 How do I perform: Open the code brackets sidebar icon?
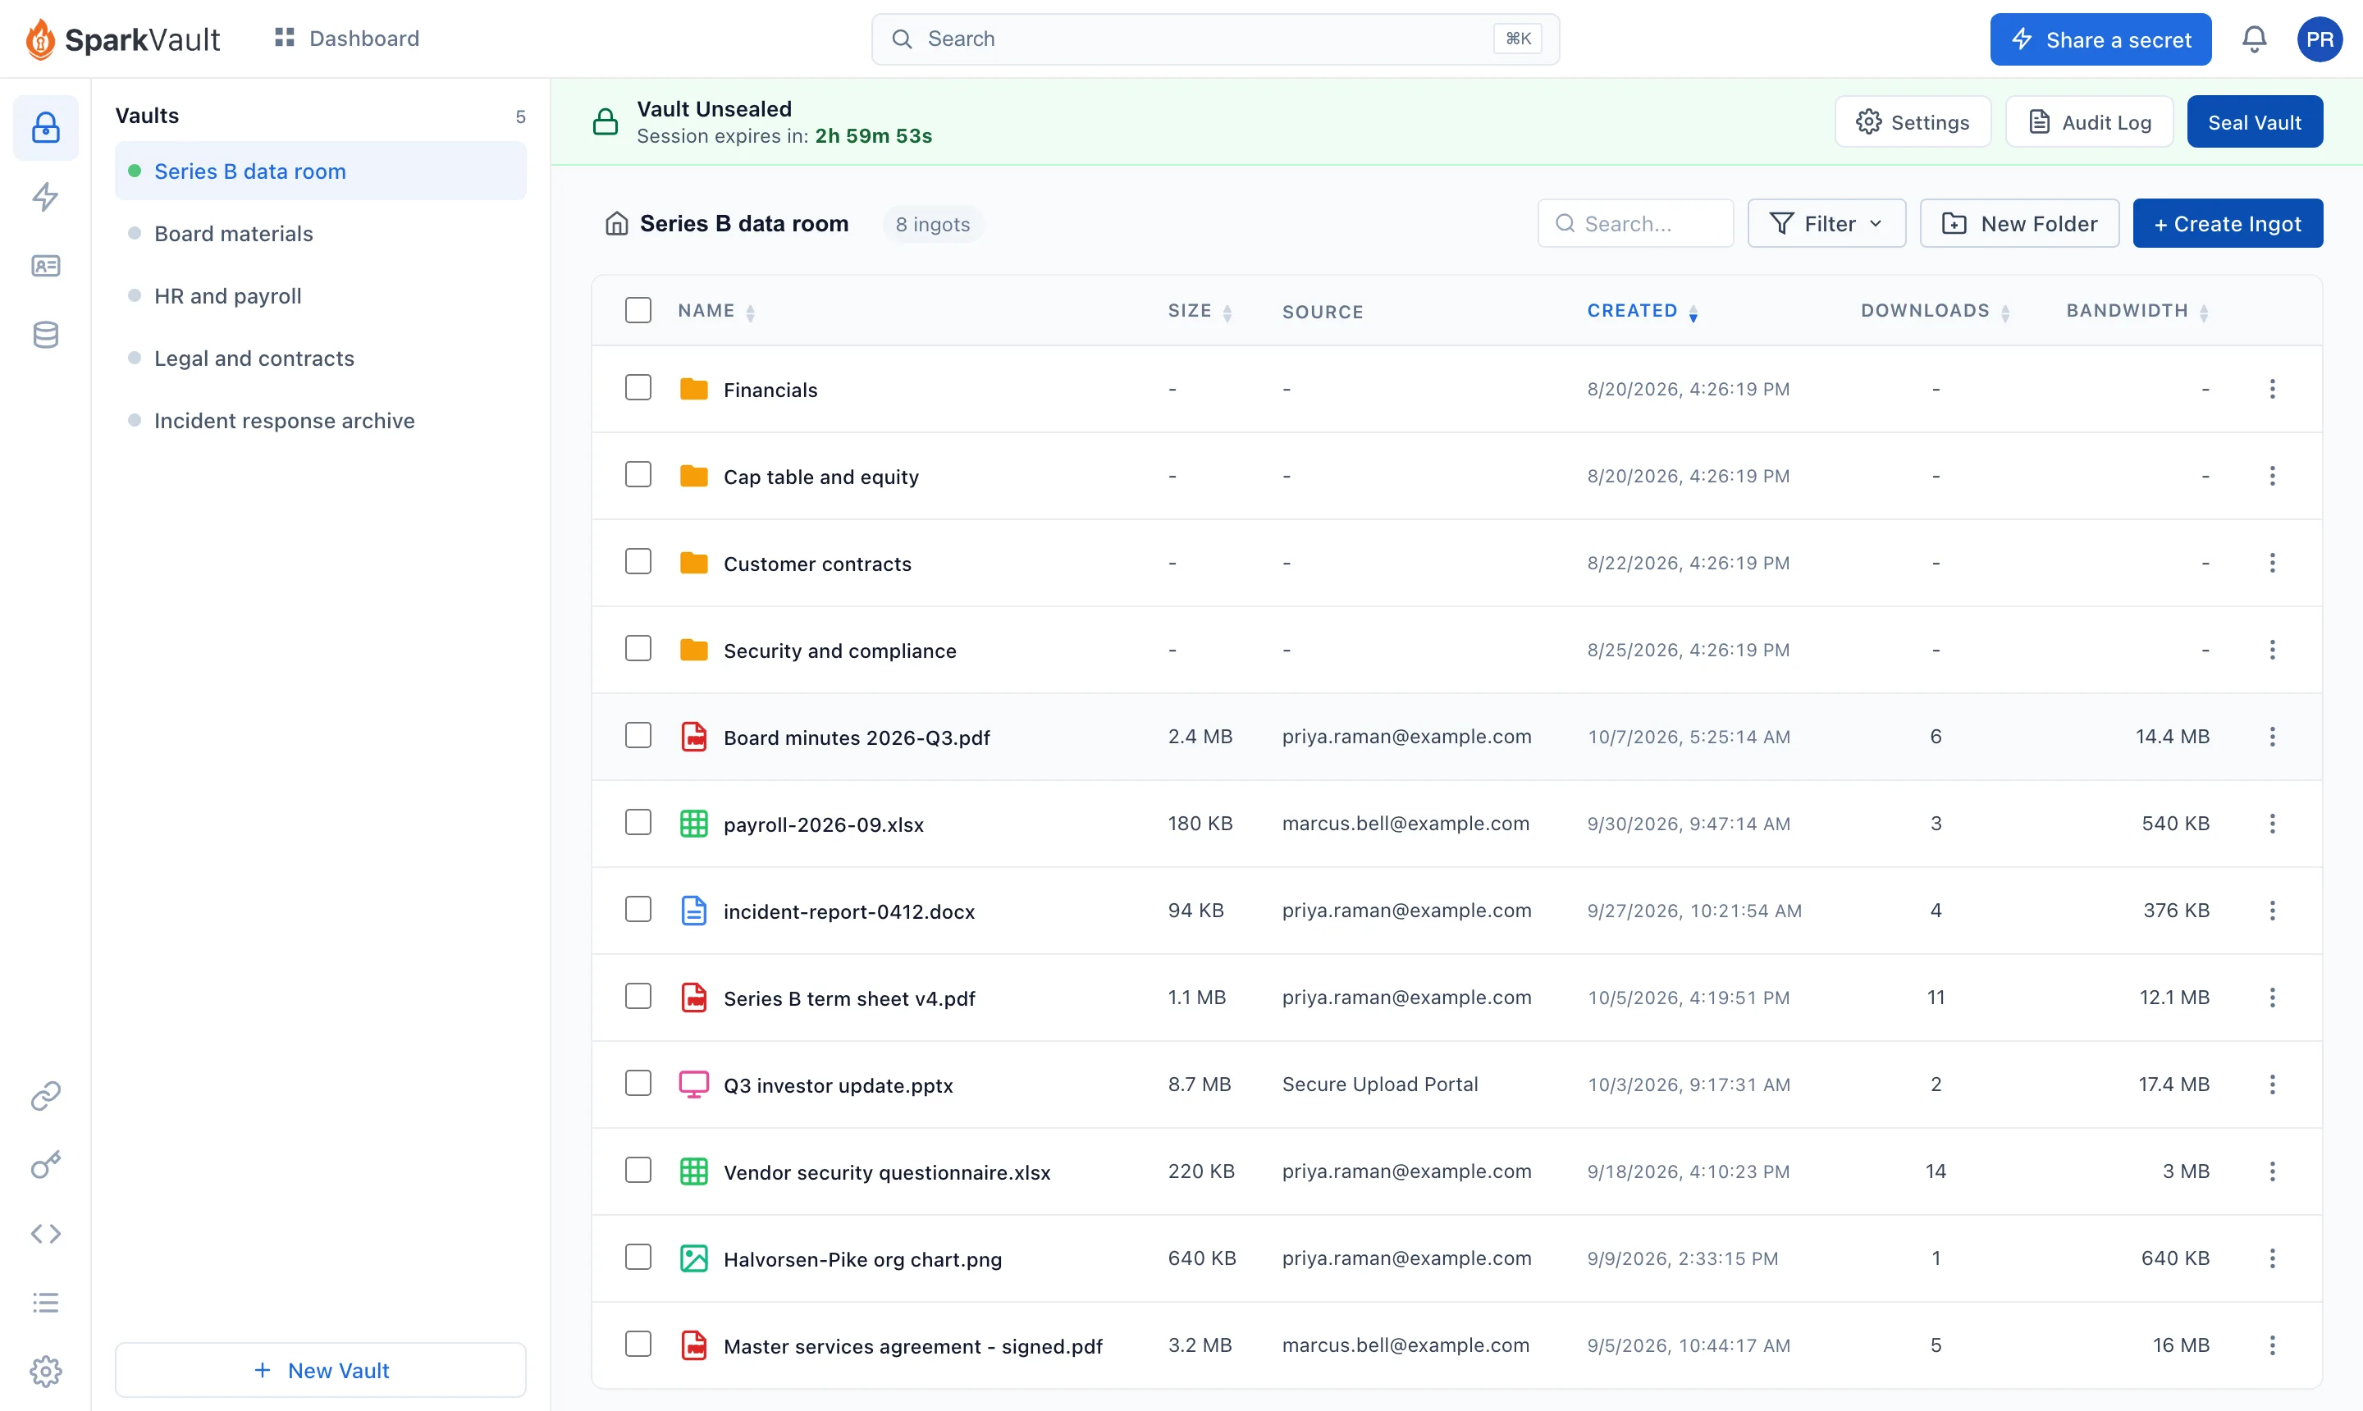[x=46, y=1234]
